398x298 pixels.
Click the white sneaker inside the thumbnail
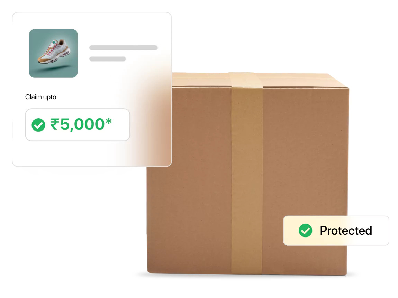(54, 51)
